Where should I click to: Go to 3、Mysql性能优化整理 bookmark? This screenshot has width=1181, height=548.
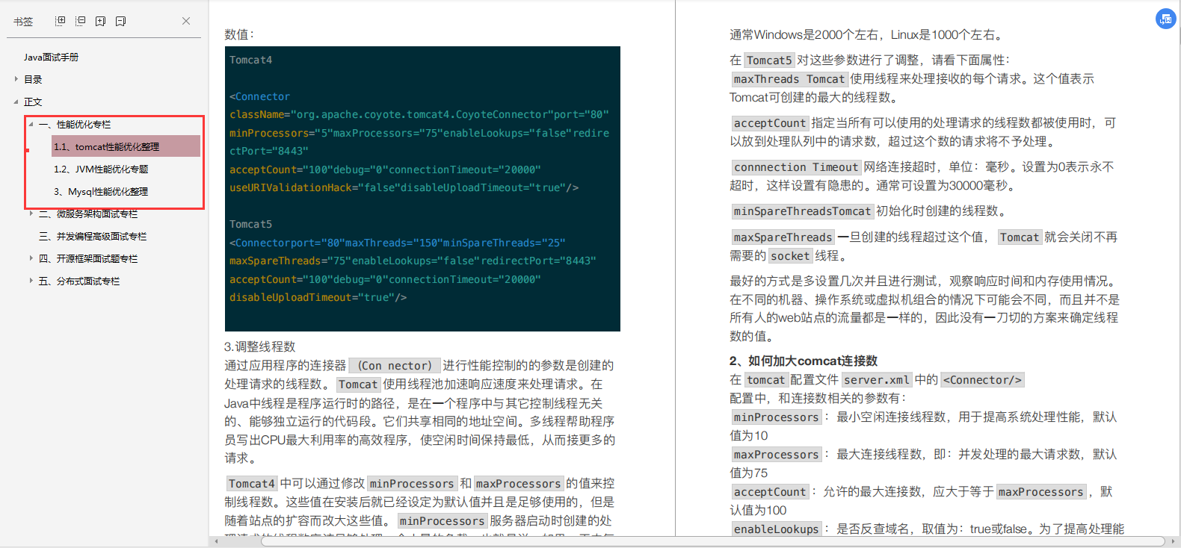101,192
